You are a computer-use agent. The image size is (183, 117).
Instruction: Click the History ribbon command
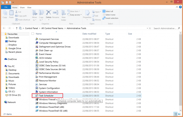96,20
